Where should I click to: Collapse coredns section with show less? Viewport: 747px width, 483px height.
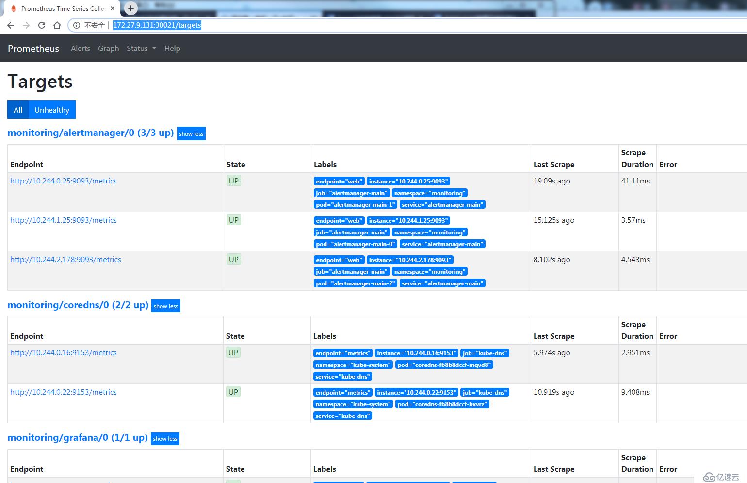pos(166,306)
